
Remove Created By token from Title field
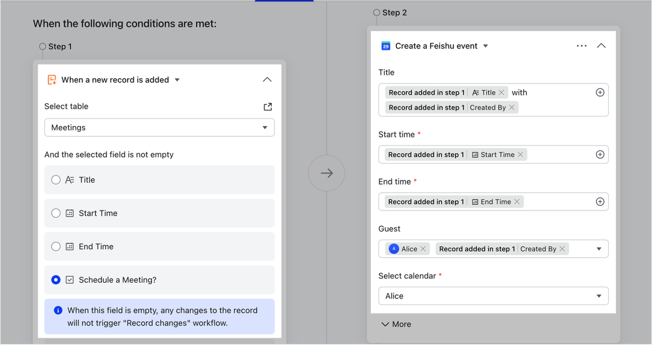[512, 108]
